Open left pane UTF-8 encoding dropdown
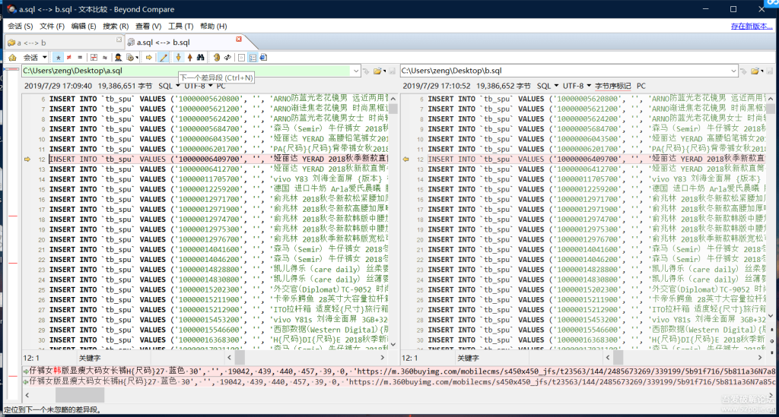 (x=199, y=86)
